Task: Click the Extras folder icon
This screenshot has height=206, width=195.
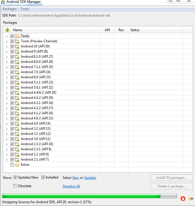Action: tap(17, 165)
